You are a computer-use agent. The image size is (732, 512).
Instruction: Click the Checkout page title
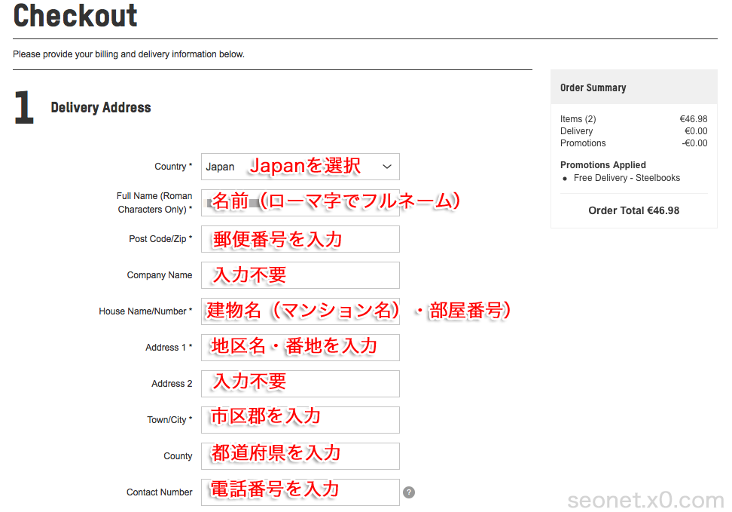point(75,15)
